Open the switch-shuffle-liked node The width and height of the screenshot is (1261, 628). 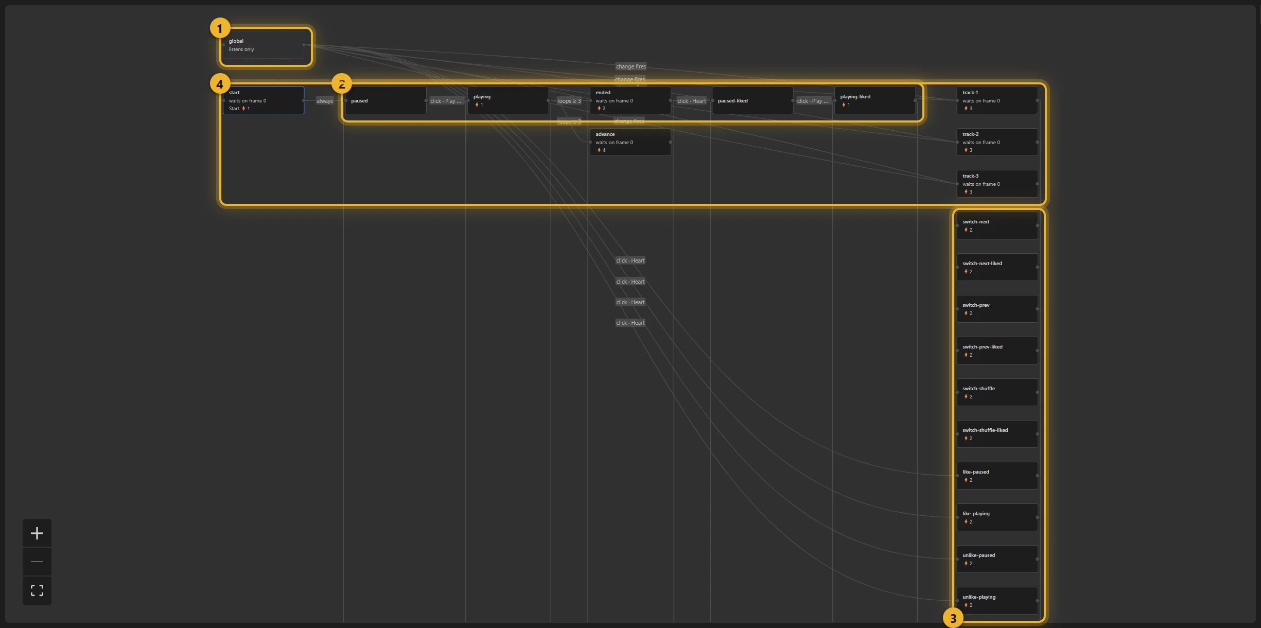click(997, 434)
